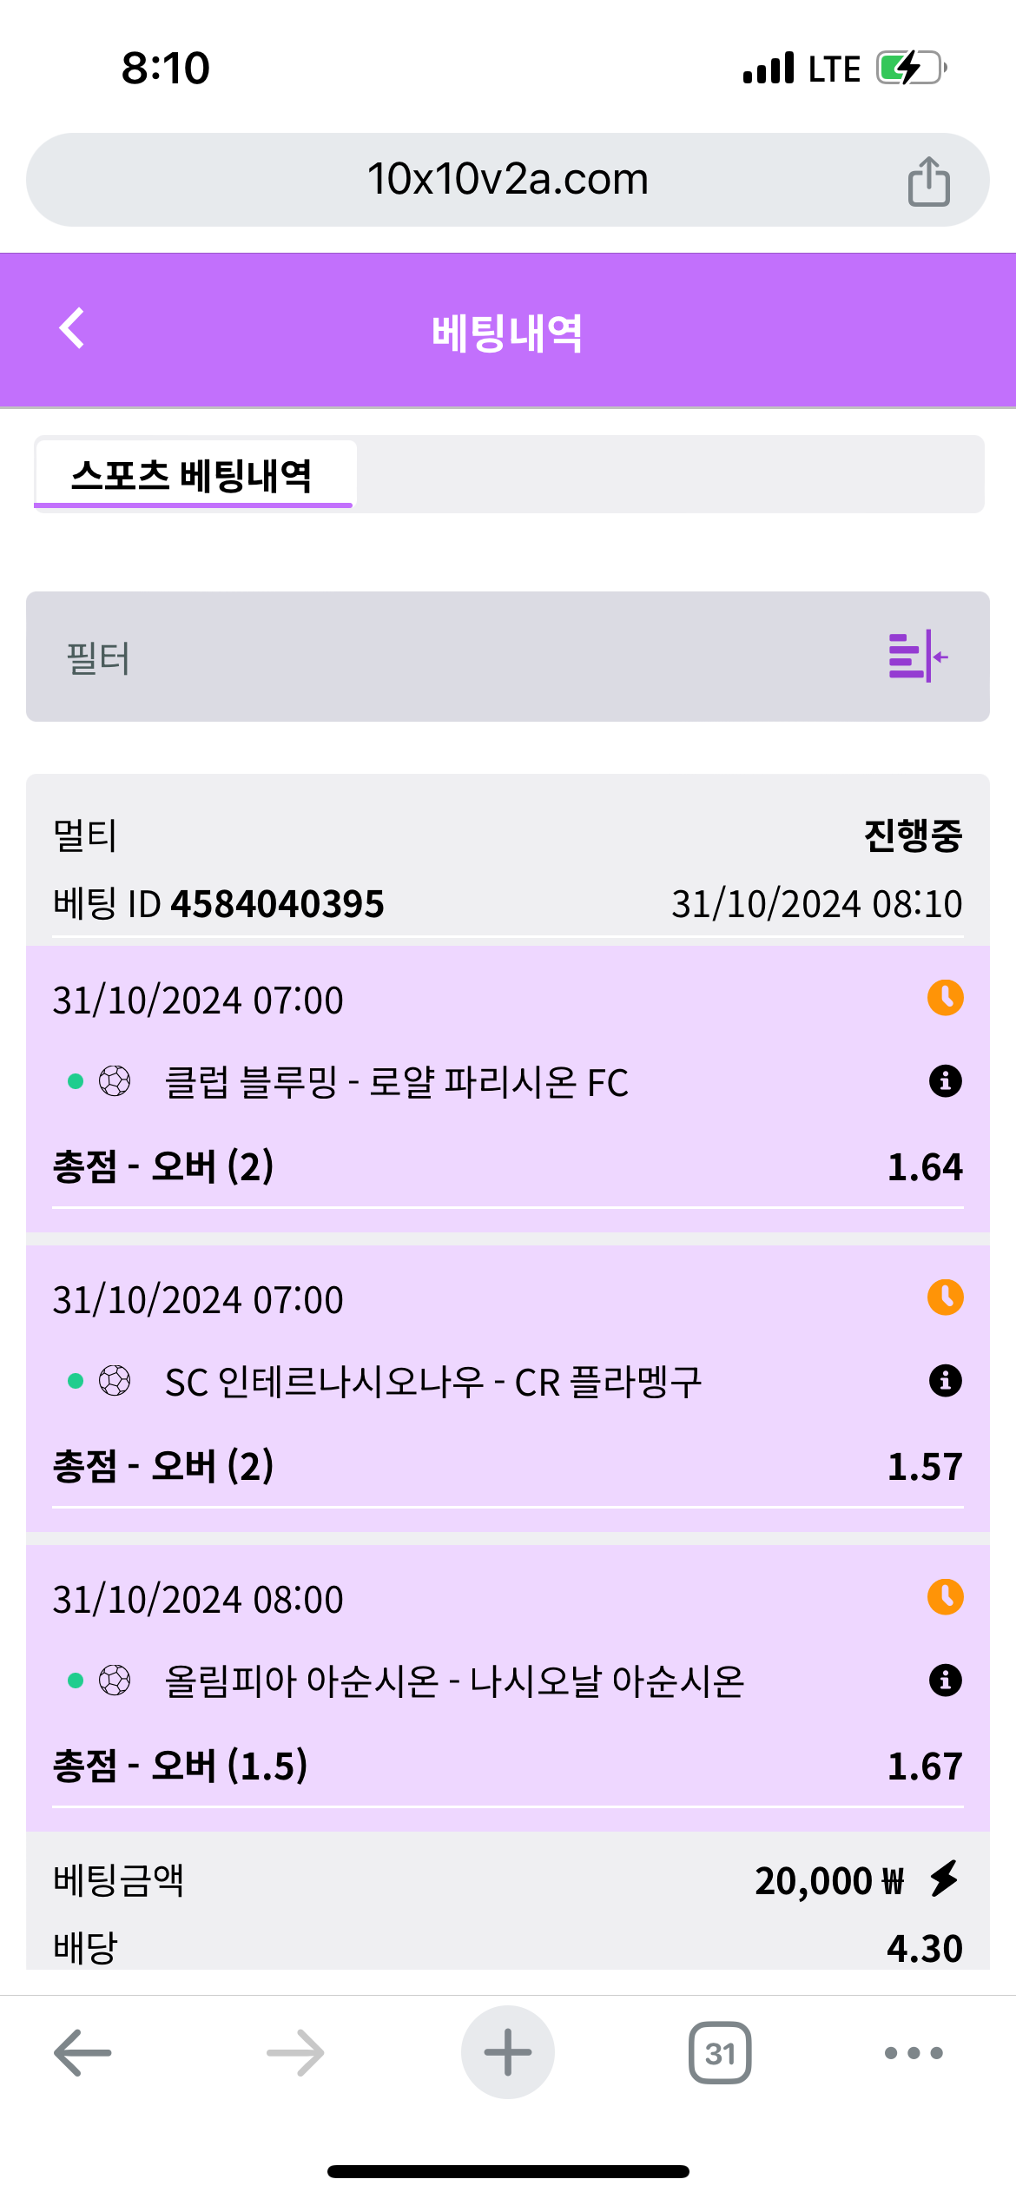Collapse the 필터 filter panel icon
Screen dimensions: 1016x2199
(918, 657)
